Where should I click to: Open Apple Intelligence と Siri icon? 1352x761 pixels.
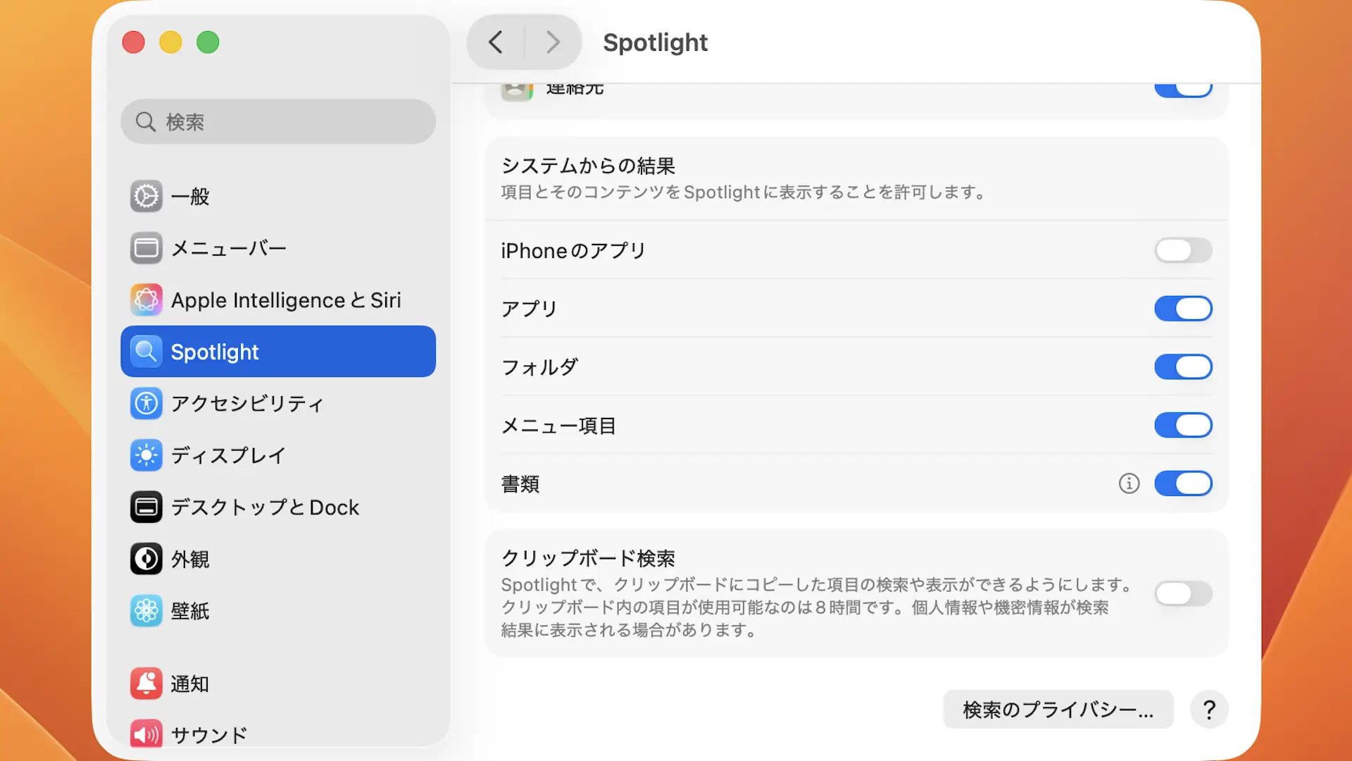pos(146,300)
